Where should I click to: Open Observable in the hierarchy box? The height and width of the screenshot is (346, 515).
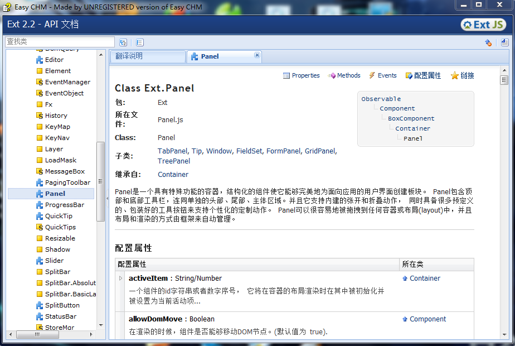[x=381, y=99]
